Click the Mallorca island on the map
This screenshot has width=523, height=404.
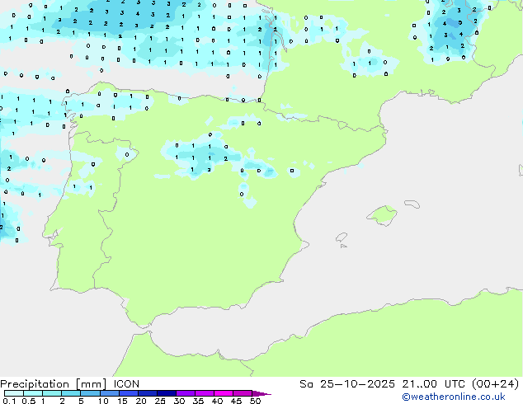coord(382,215)
